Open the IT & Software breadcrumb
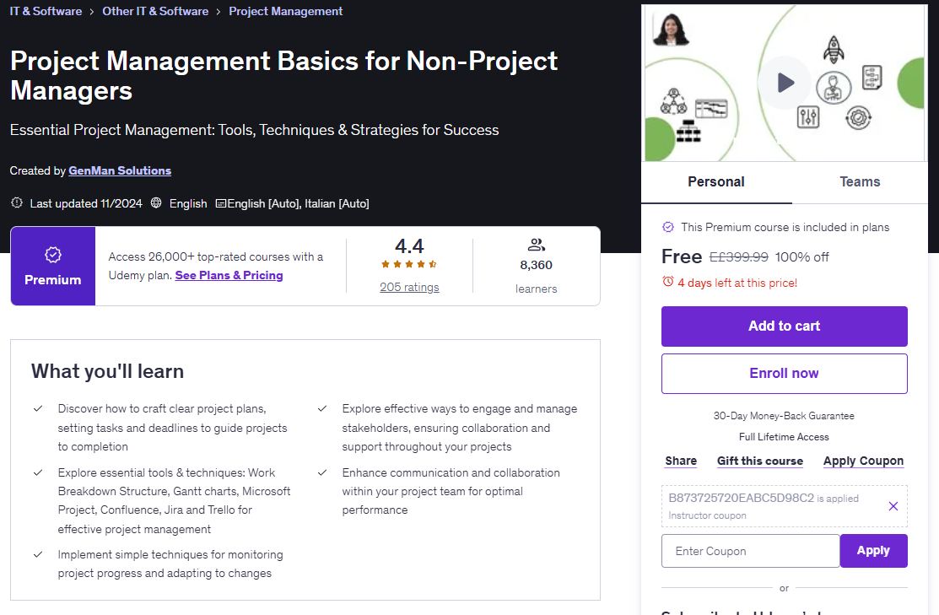939x615 pixels. (46, 11)
